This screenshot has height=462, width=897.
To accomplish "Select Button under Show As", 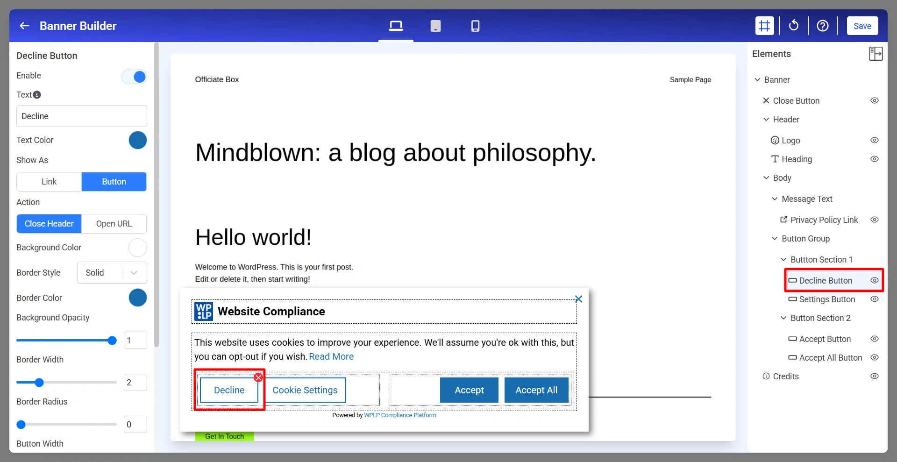I will click(114, 182).
